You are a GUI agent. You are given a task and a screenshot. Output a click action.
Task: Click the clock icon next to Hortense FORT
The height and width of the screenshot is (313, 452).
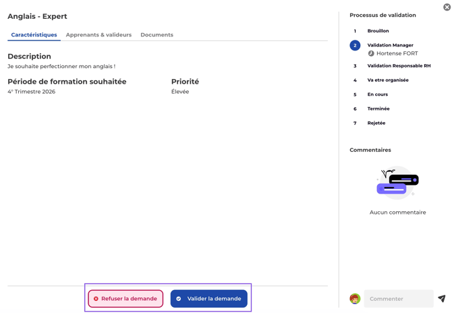pos(371,53)
